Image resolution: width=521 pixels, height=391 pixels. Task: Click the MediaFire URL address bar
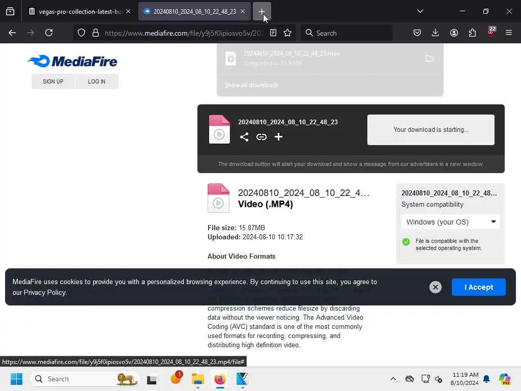tap(184, 33)
